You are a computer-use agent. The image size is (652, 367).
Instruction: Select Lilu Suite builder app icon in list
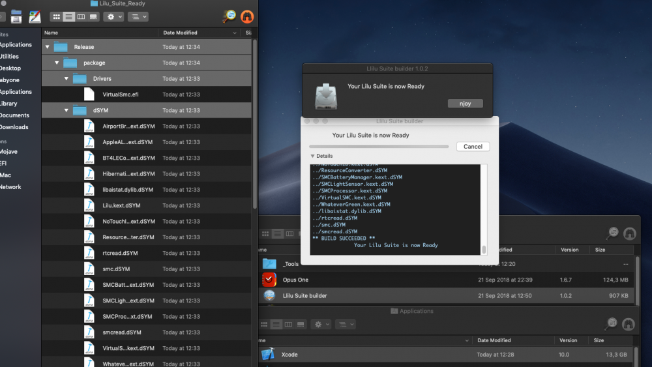point(269,295)
